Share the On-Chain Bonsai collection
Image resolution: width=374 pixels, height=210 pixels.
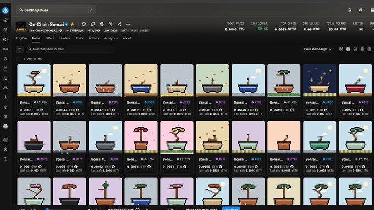click(x=119, y=24)
